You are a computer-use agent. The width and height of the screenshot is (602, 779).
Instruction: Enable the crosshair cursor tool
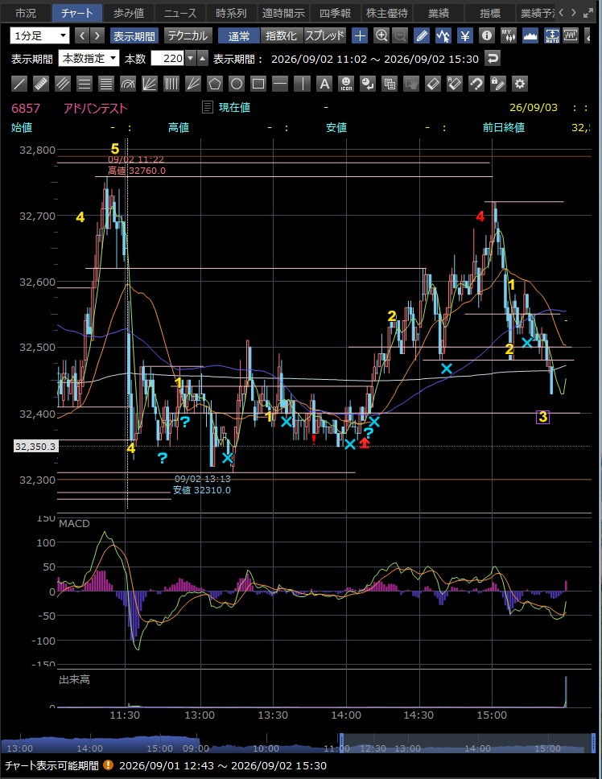point(360,35)
